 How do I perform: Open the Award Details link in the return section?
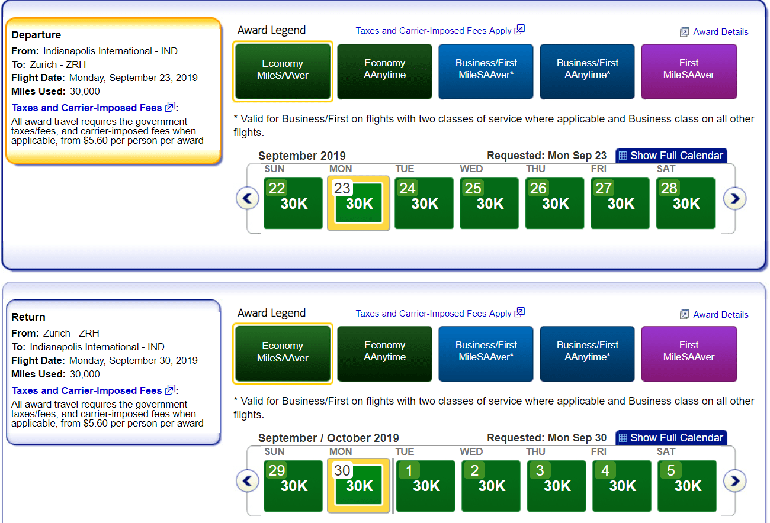720,314
